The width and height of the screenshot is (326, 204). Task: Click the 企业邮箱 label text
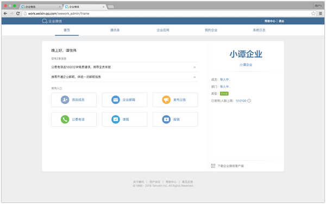(x=129, y=100)
